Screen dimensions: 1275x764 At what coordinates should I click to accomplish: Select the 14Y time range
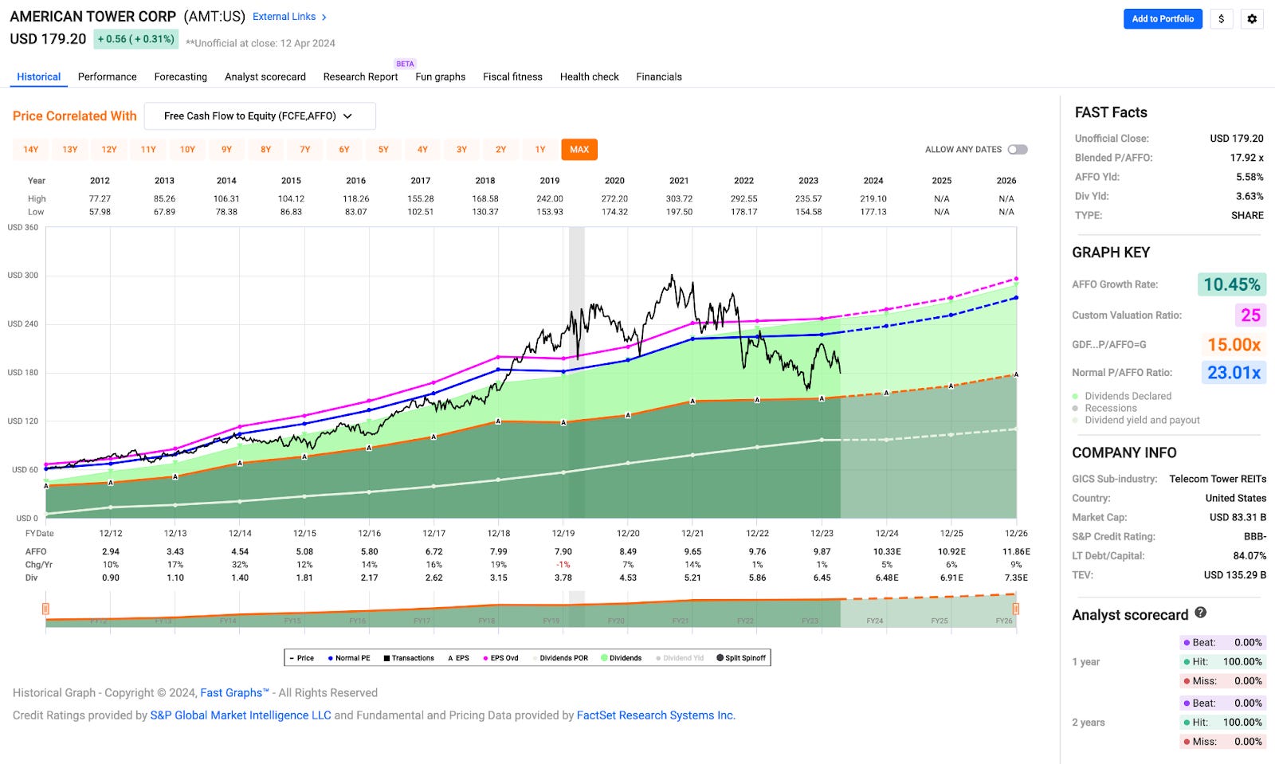[31, 150]
